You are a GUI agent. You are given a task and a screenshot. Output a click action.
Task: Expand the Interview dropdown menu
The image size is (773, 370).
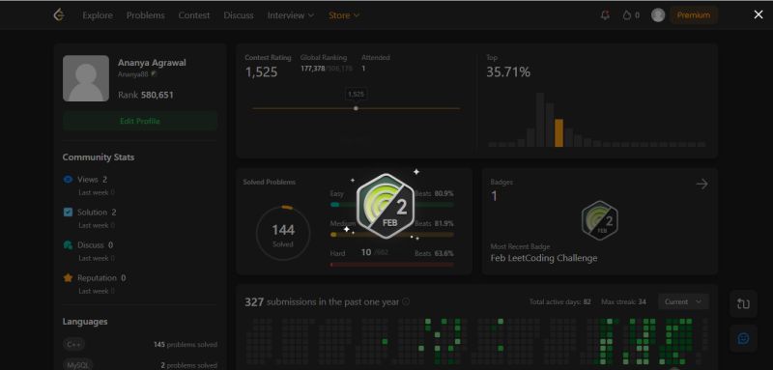(291, 15)
